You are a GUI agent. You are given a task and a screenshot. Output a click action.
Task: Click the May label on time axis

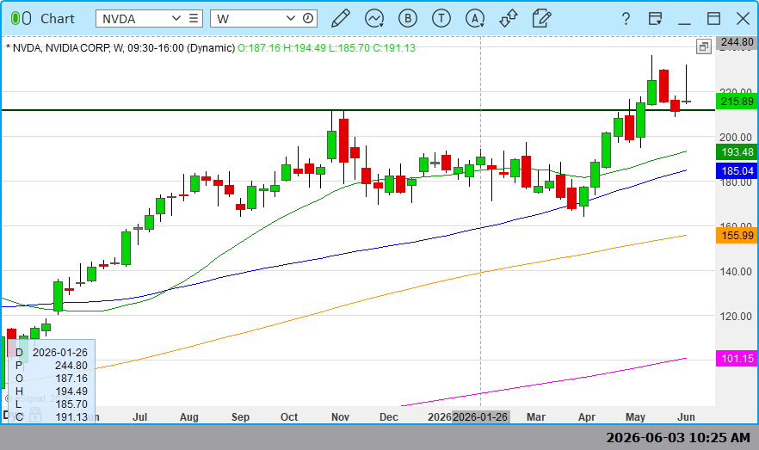click(636, 417)
